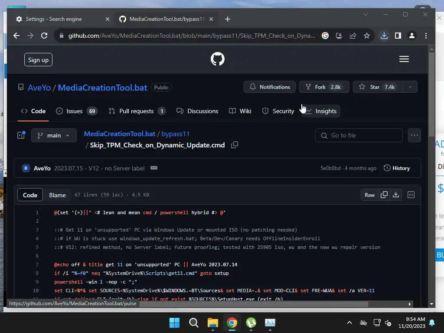
Task: Open the hamburger navigation menu
Action: click(404, 59)
